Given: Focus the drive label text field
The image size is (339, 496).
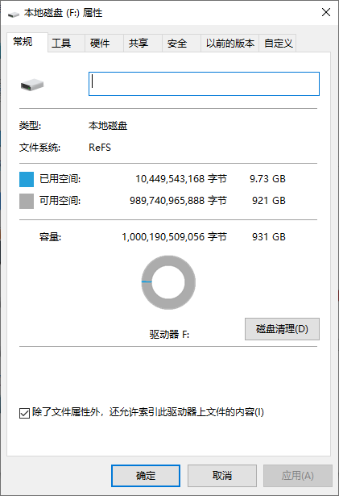Looking at the screenshot, I should click(x=204, y=84).
